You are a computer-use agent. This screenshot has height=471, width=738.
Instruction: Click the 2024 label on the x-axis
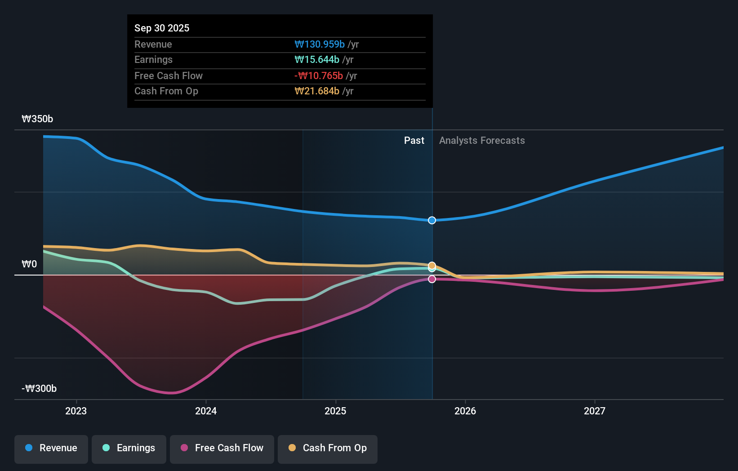point(205,410)
